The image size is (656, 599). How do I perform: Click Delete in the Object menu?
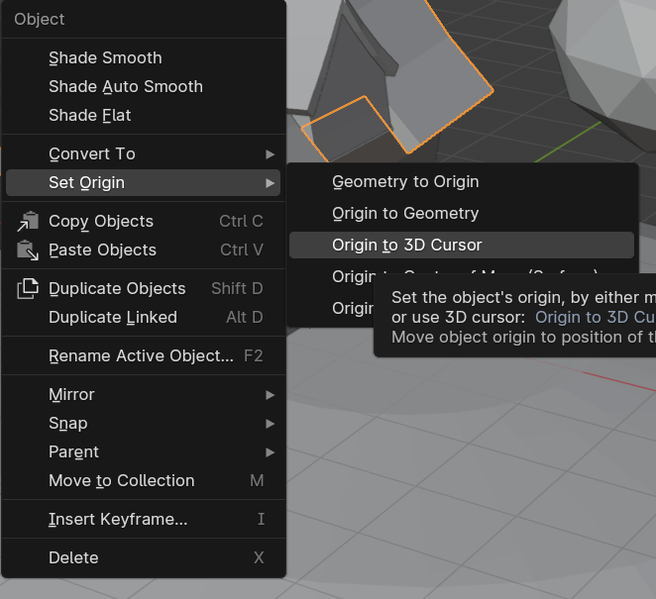(x=143, y=557)
